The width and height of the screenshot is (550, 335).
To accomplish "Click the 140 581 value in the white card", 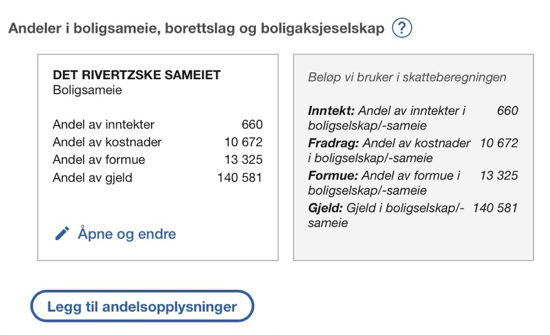I will pos(239,177).
